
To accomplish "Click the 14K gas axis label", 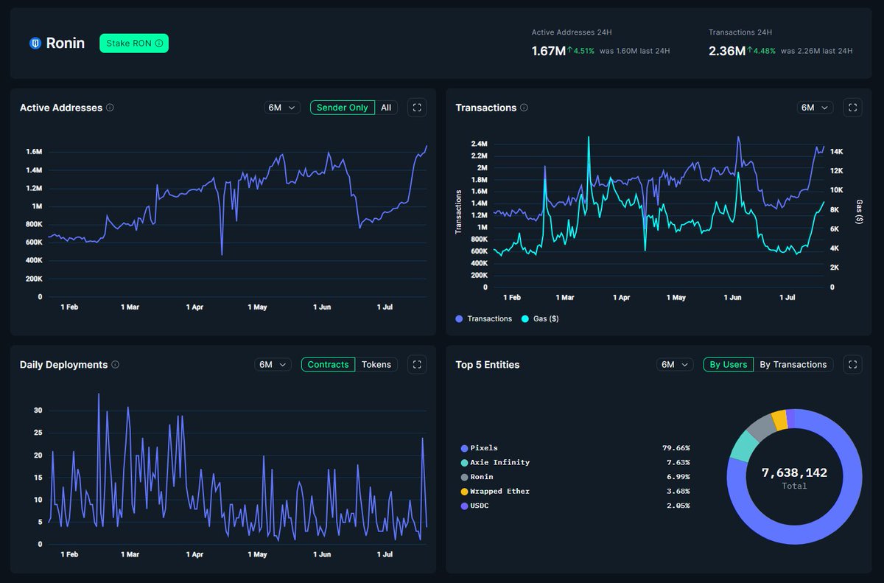I will (837, 152).
